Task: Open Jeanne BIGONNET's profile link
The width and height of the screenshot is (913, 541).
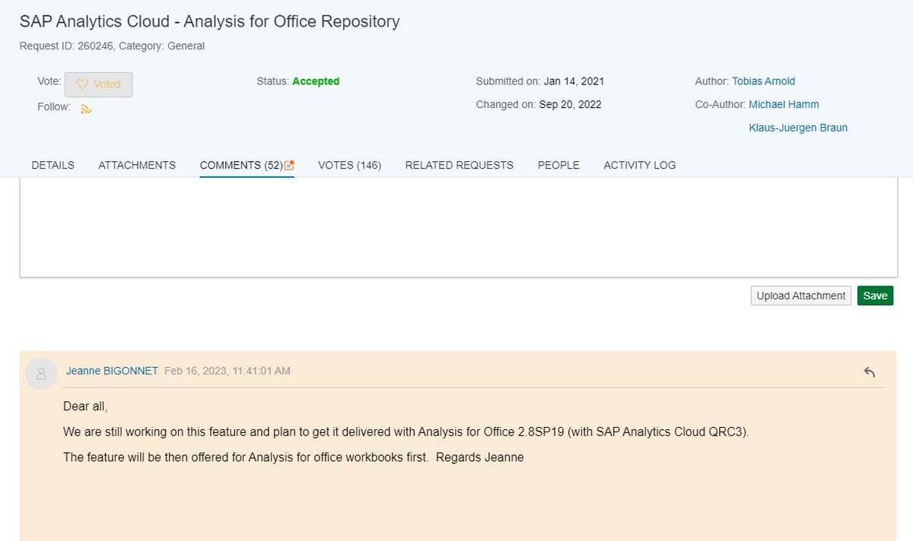Action: (x=112, y=371)
